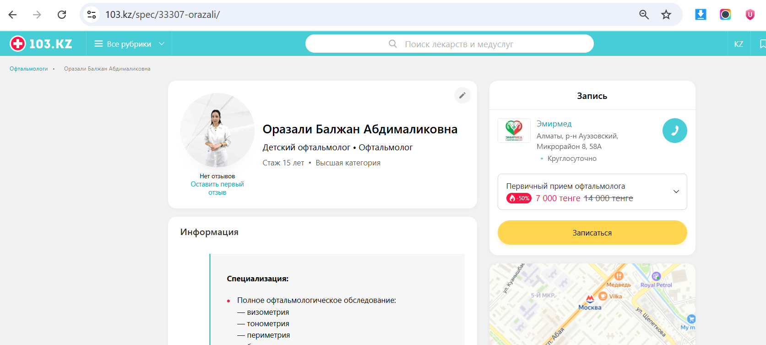
Task: Click the 7 000 тенге price
Action: tap(558, 198)
